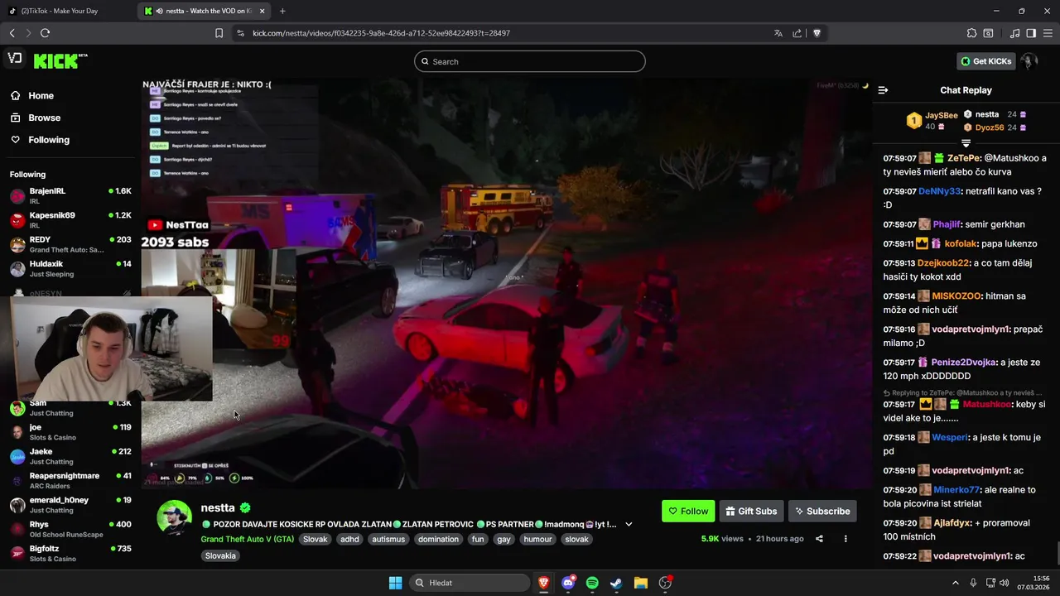Open BrajenIRL channel in Following list
Screen dimensions: 1060x596
pos(70,195)
